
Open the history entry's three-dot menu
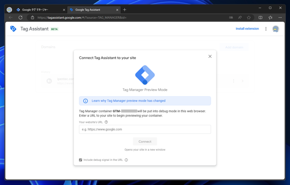pyautogui.click(x=233, y=81)
